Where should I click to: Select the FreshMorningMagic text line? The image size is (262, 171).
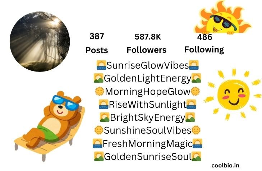pos(148,144)
